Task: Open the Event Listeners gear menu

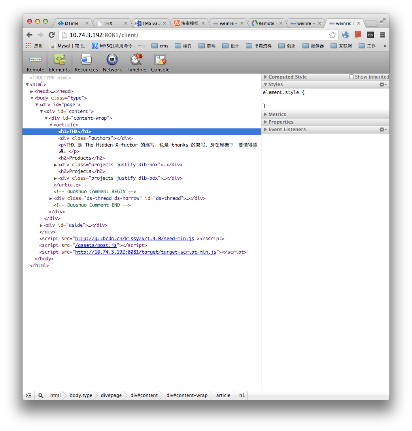Action: pos(383,130)
